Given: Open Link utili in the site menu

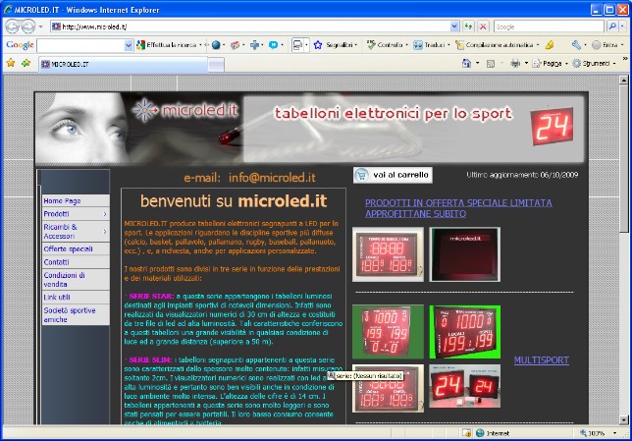Looking at the screenshot, I should (x=76, y=298).
